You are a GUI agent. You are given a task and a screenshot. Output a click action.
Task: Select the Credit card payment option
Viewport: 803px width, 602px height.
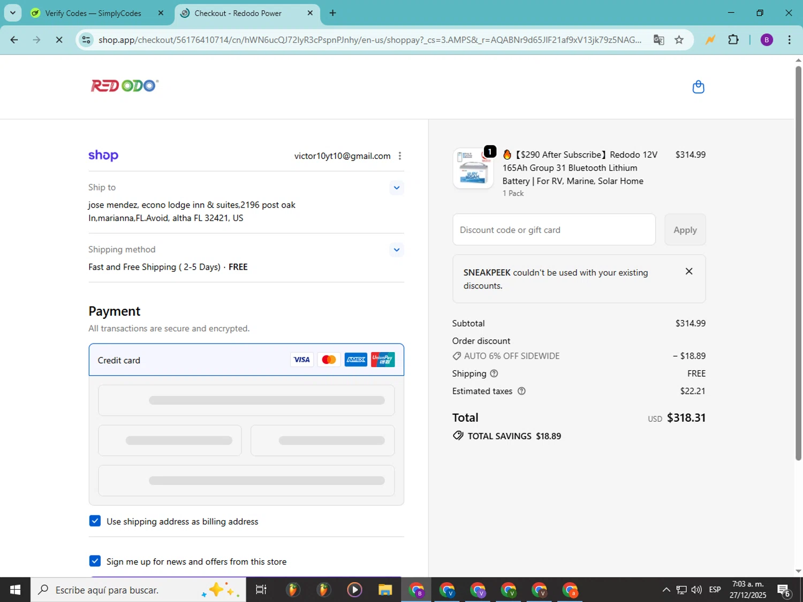pyautogui.click(x=246, y=360)
